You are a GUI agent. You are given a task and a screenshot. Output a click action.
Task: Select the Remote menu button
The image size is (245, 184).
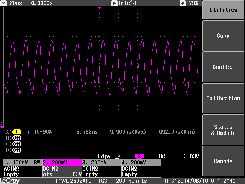[223, 161]
